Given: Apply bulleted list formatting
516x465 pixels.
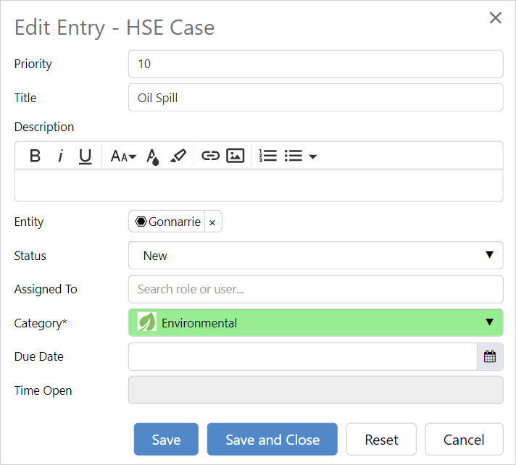Looking at the screenshot, I should tap(294, 156).
